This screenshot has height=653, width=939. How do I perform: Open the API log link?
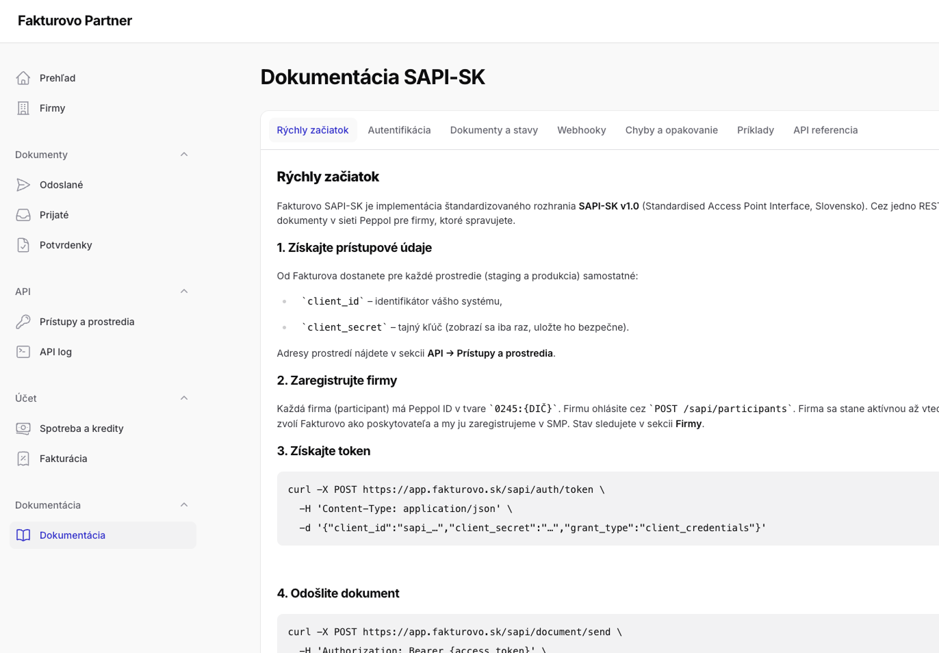103,352
